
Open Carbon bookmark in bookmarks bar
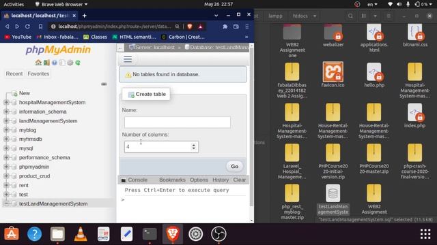coord(183,37)
